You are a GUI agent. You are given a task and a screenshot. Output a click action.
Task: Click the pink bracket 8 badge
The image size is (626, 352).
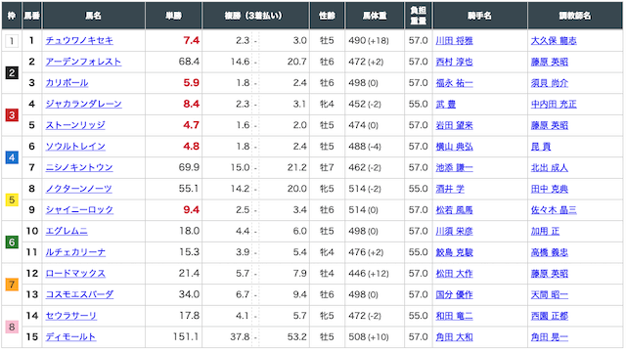12,327
